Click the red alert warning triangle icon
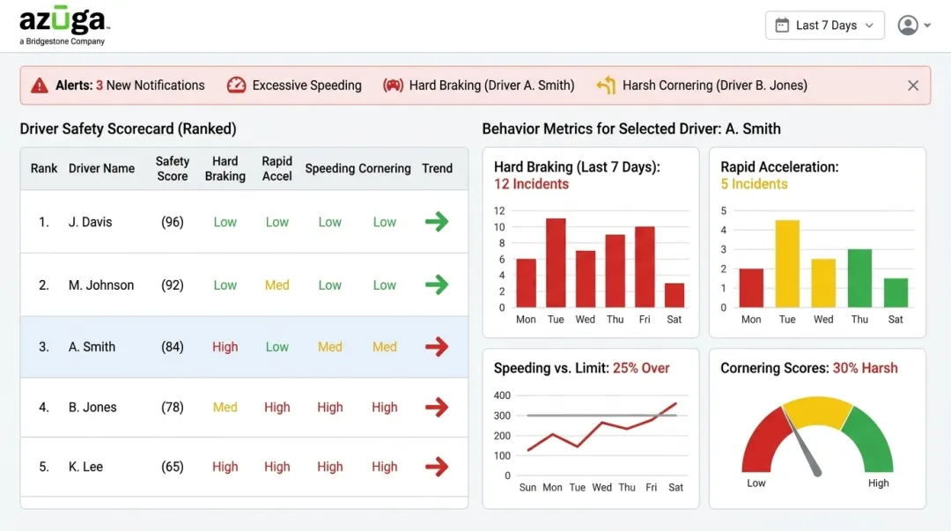The height and width of the screenshot is (531, 951). 40,85
